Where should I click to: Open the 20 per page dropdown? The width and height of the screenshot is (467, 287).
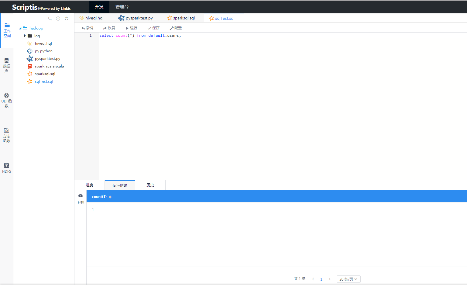coord(348,279)
